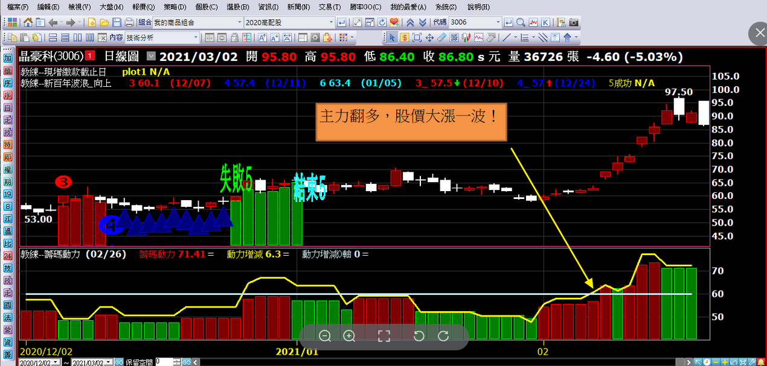Click the 保留空間 number input field
Image resolution: width=767 pixels, height=366 pixels.
coord(165,362)
